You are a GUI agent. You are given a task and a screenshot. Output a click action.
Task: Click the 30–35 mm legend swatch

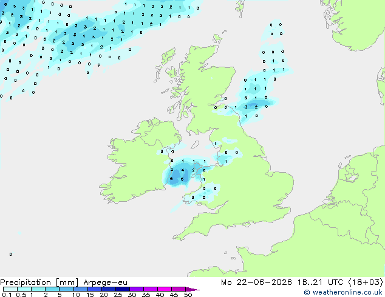[137, 289]
